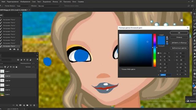Viewport: 196px width, 110px height.
Task: Open the fx layer styles icon
Action: click(17, 105)
